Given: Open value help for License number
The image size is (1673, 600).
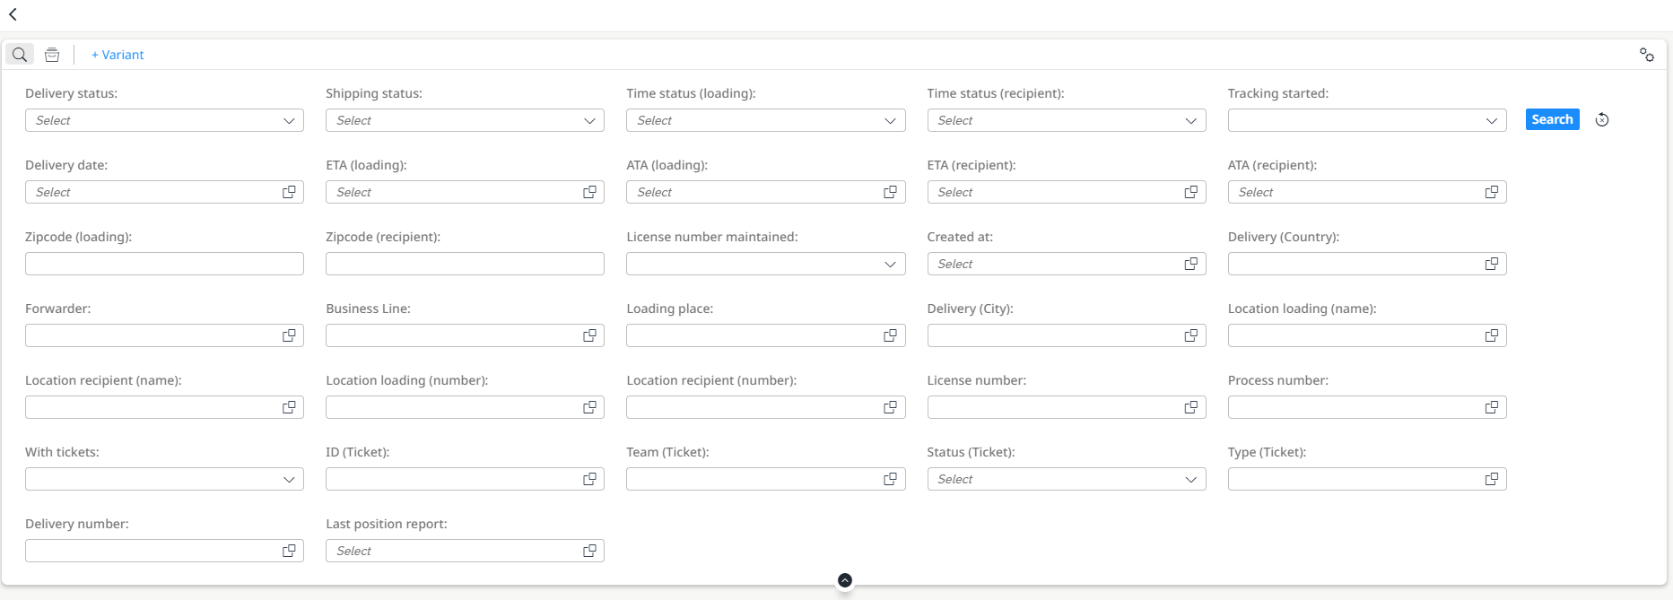Looking at the screenshot, I should coord(1191,407).
